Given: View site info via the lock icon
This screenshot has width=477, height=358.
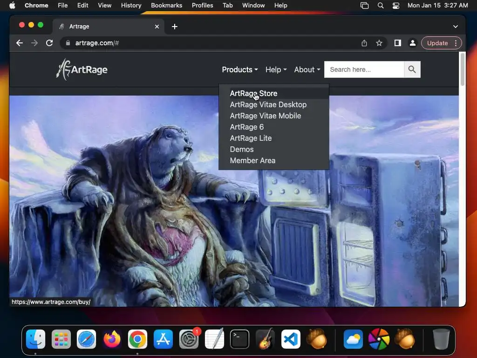Looking at the screenshot, I should tap(68, 43).
